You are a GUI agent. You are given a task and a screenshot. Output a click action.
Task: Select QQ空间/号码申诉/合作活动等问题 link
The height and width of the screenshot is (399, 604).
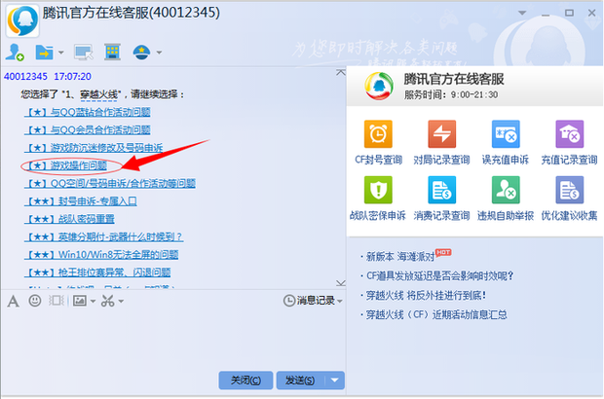tap(110, 183)
